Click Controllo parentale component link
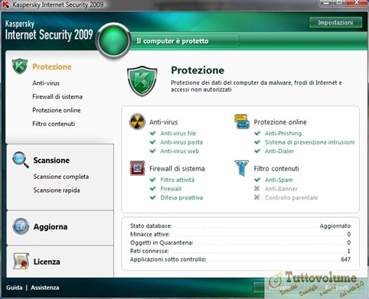The width and height of the screenshot is (369, 299). pos(291,198)
